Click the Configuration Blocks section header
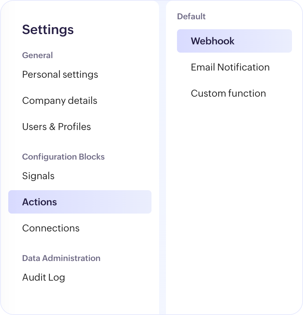 (x=63, y=157)
